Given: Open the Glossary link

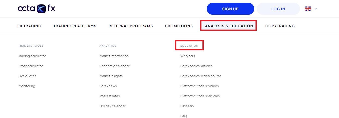Looking at the screenshot, I should 187,106.
